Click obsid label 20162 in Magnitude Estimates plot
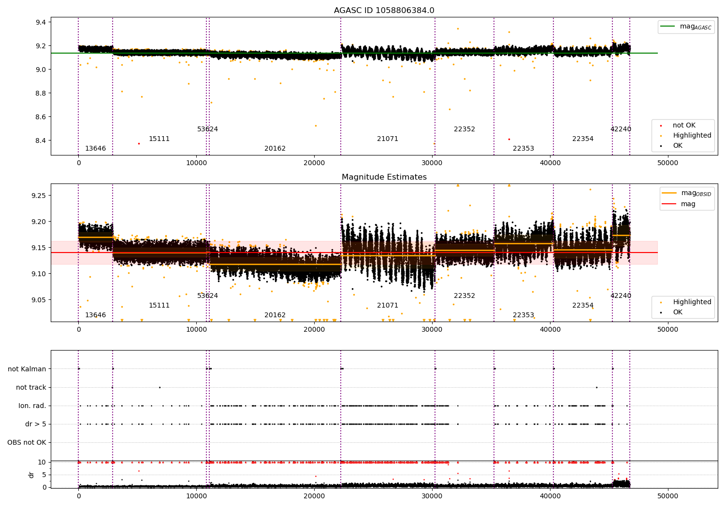The image size is (725, 507). tap(275, 315)
